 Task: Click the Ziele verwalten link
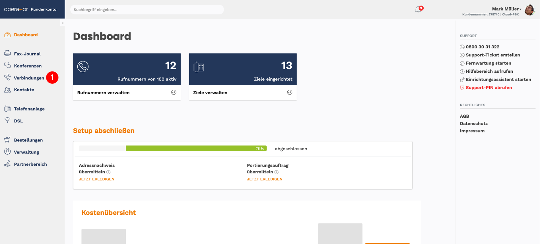[210, 93]
